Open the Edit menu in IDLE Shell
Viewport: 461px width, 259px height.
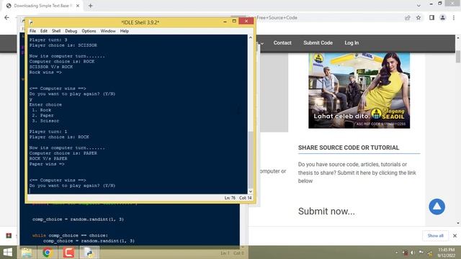[x=44, y=31]
